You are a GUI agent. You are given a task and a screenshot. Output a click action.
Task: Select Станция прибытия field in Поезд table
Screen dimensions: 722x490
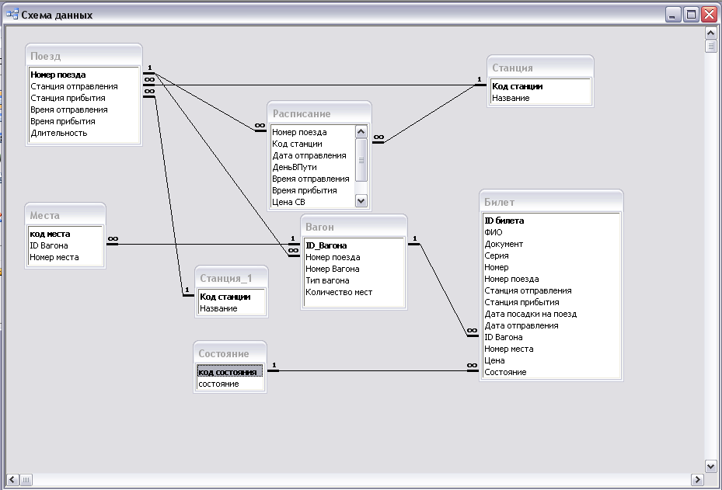(x=84, y=98)
